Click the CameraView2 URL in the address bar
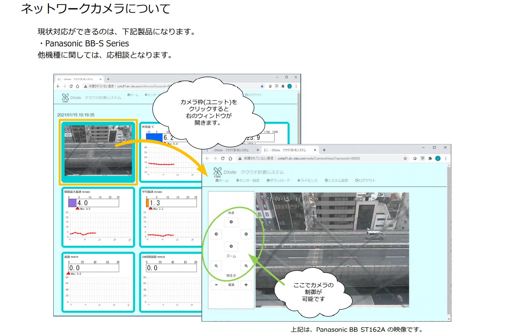Image resolution: width=527 pixels, height=334 pixels. 319,158
